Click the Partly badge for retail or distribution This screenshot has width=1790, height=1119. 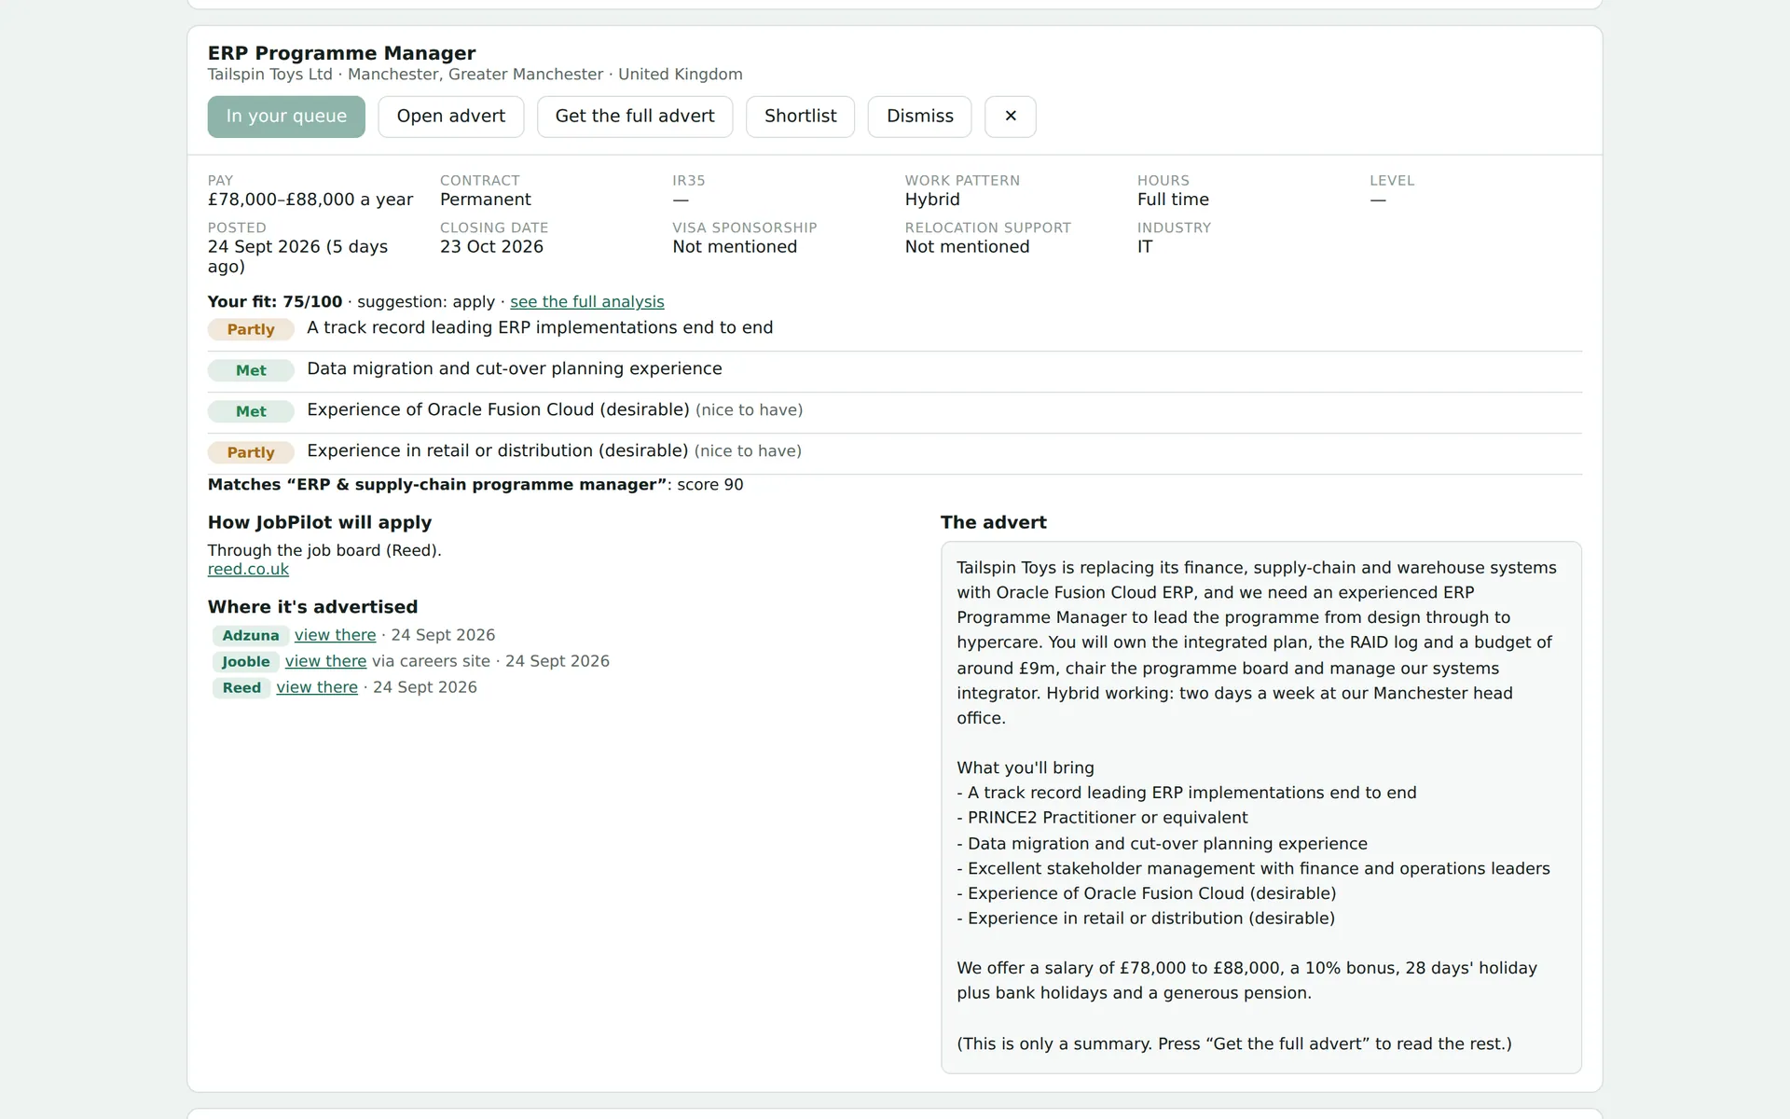251,452
